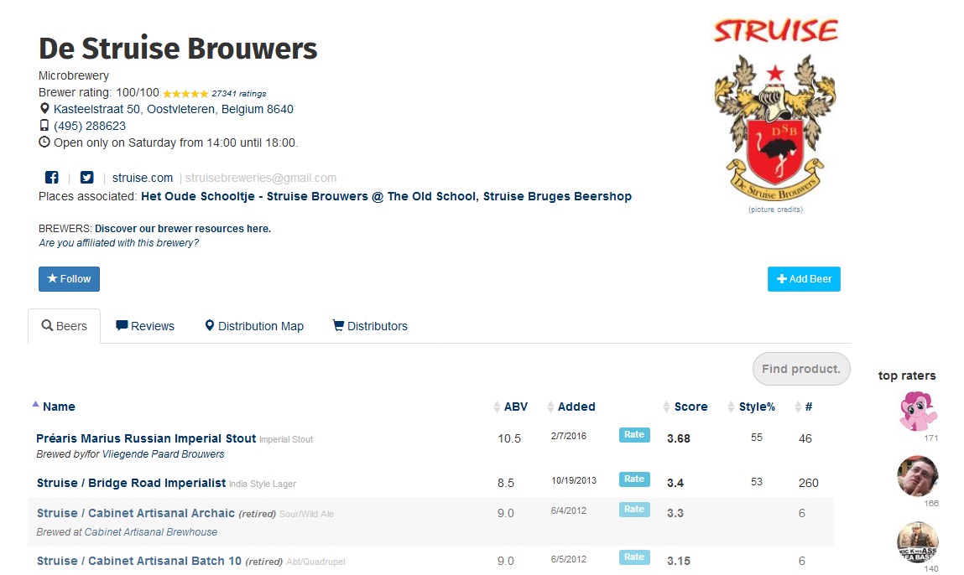Click the struisebreweries@gmail.com email link
The image size is (964, 575).
(x=261, y=178)
